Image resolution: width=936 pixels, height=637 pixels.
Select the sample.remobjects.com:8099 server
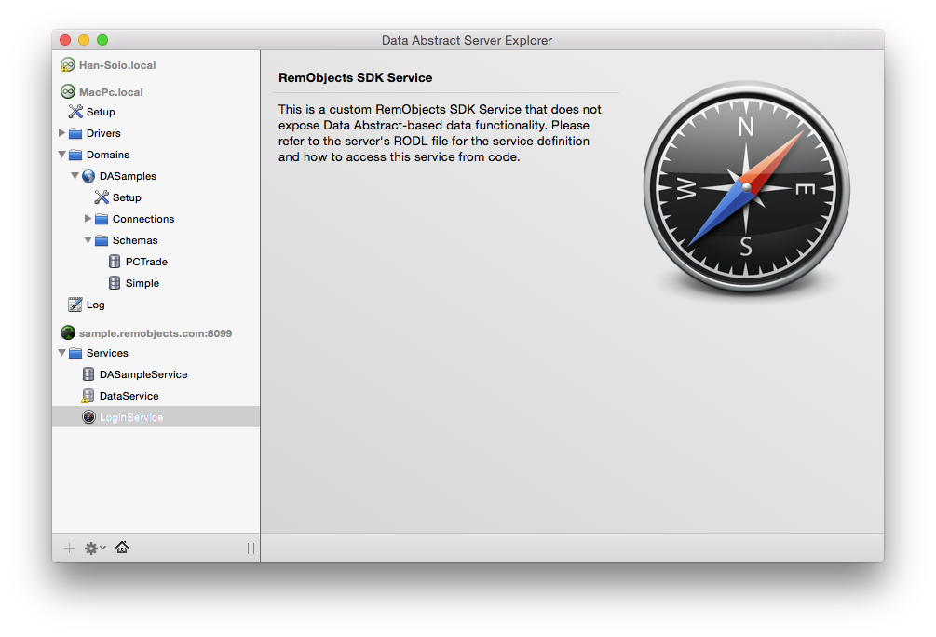(x=155, y=332)
